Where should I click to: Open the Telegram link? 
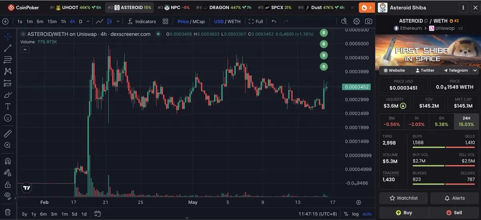coord(455,70)
